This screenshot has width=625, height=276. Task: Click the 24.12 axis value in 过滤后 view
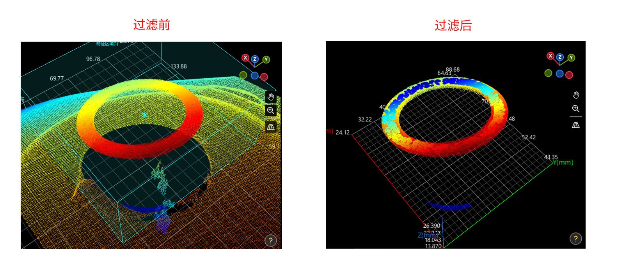(x=343, y=133)
